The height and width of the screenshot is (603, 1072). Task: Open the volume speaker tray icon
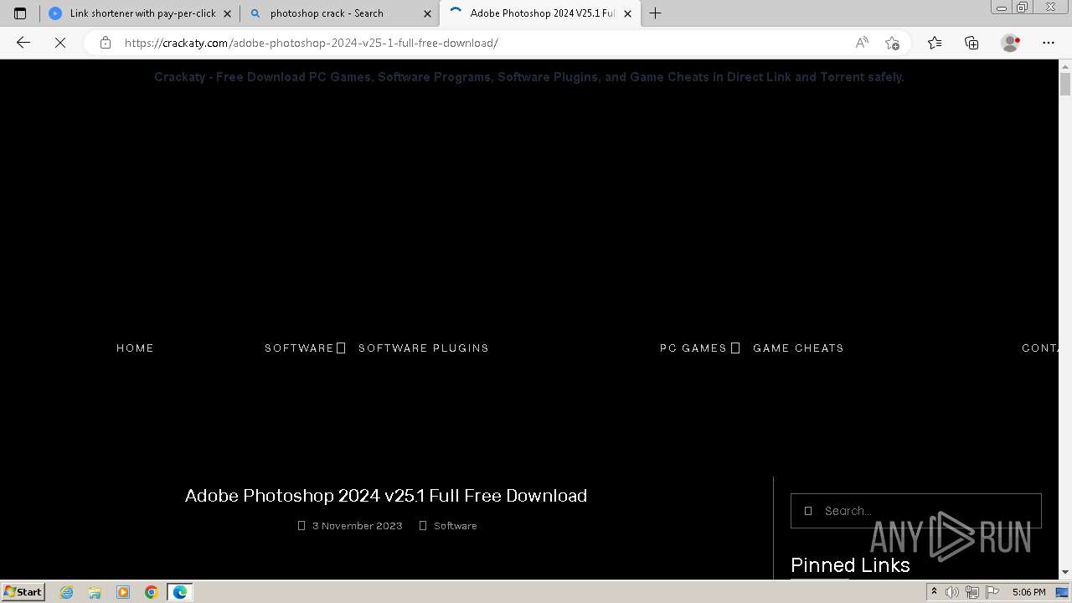[952, 592]
